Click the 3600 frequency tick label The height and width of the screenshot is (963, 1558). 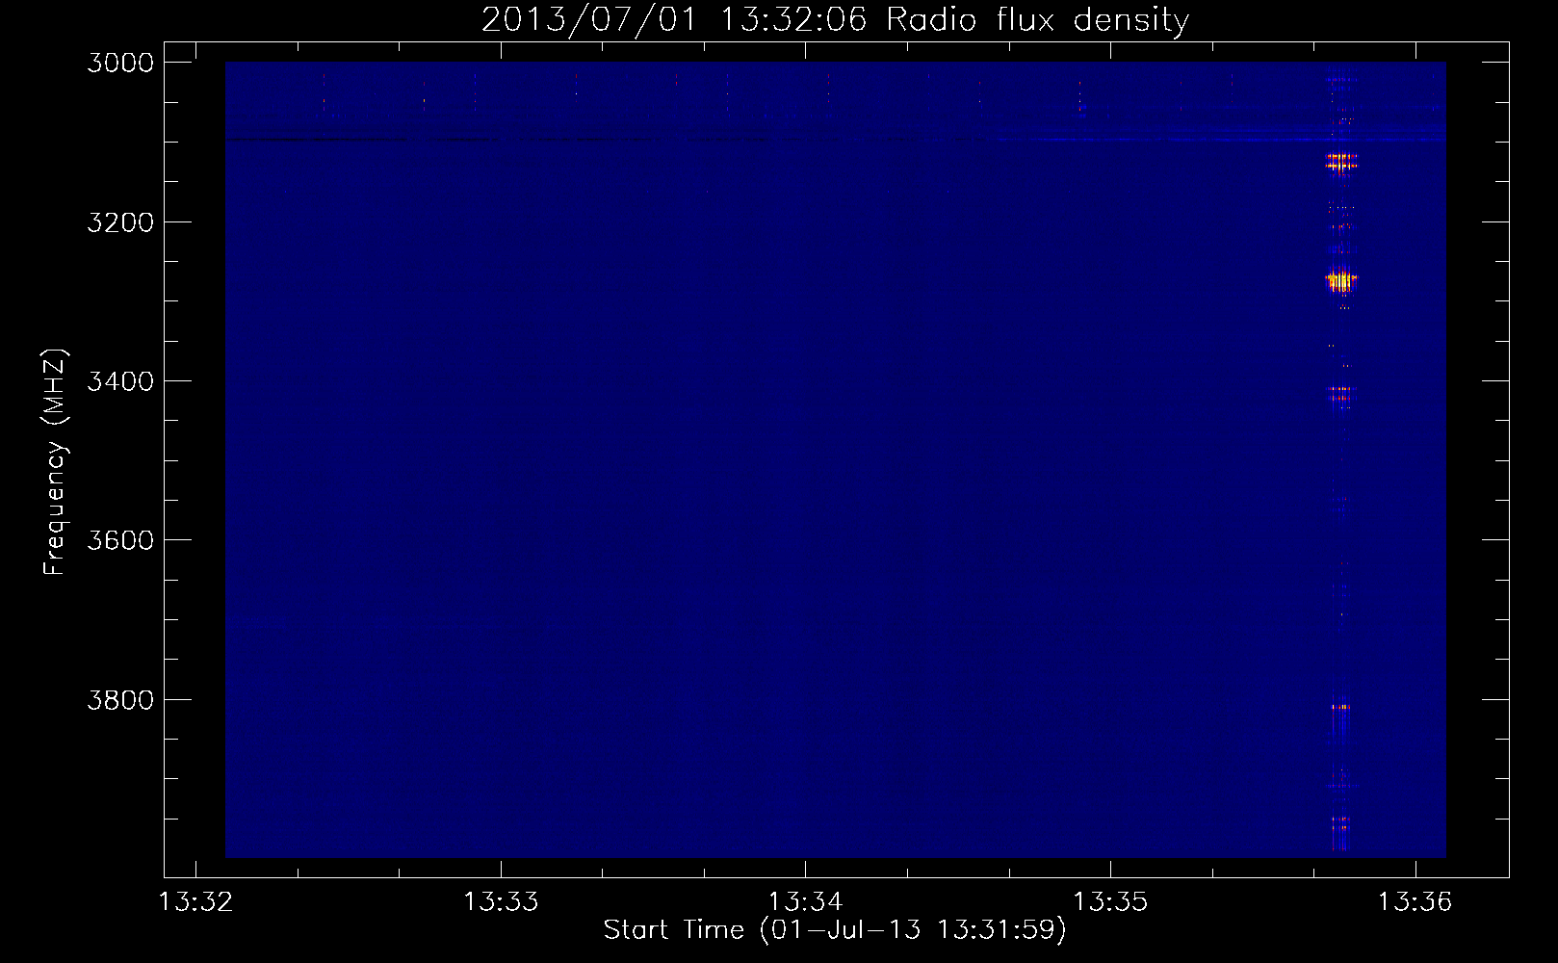120,540
